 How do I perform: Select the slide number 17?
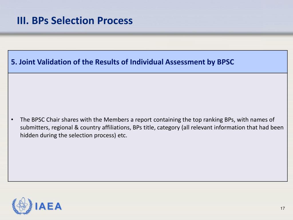(x=282, y=209)
